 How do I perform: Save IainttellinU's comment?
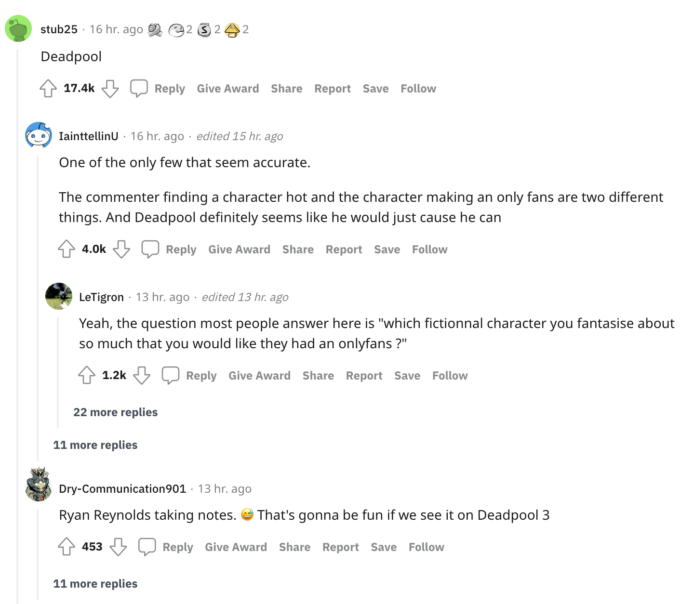(x=387, y=249)
